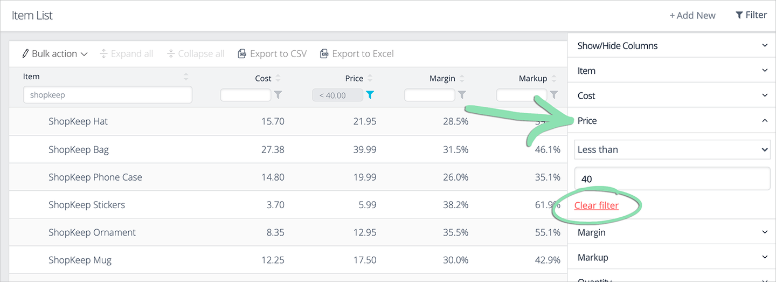The width and height of the screenshot is (776, 282).
Task: Collapse the Price filter section
Action: 671,120
